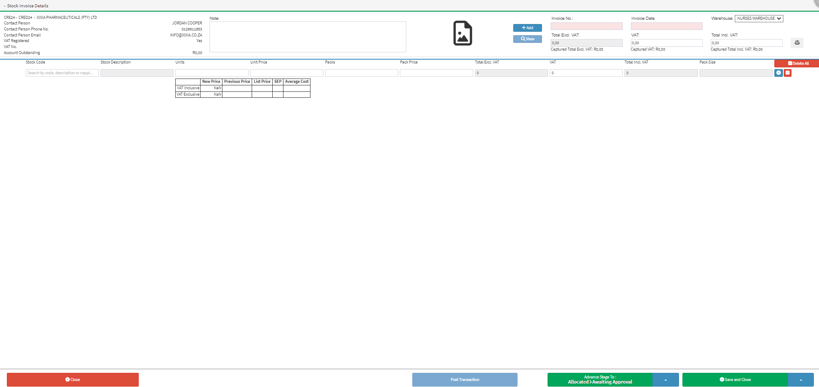Click the View button
The width and height of the screenshot is (819, 387).
point(527,39)
